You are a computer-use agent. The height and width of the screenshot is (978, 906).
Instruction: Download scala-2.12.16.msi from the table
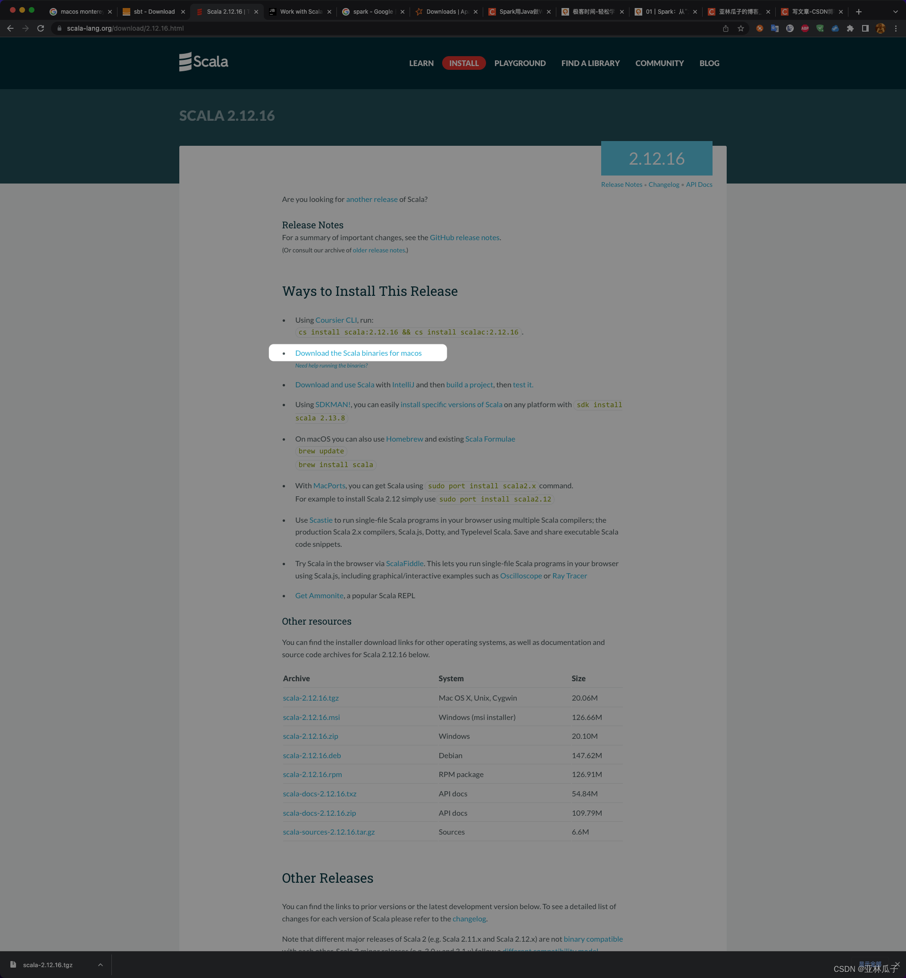tap(311, 717)
